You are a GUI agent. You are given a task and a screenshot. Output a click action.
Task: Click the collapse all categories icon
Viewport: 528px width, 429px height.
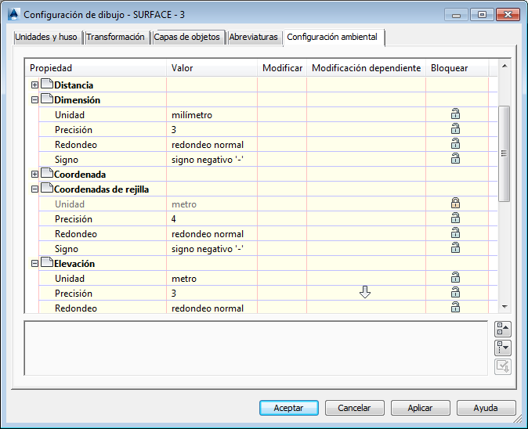[x=503, y=329]
